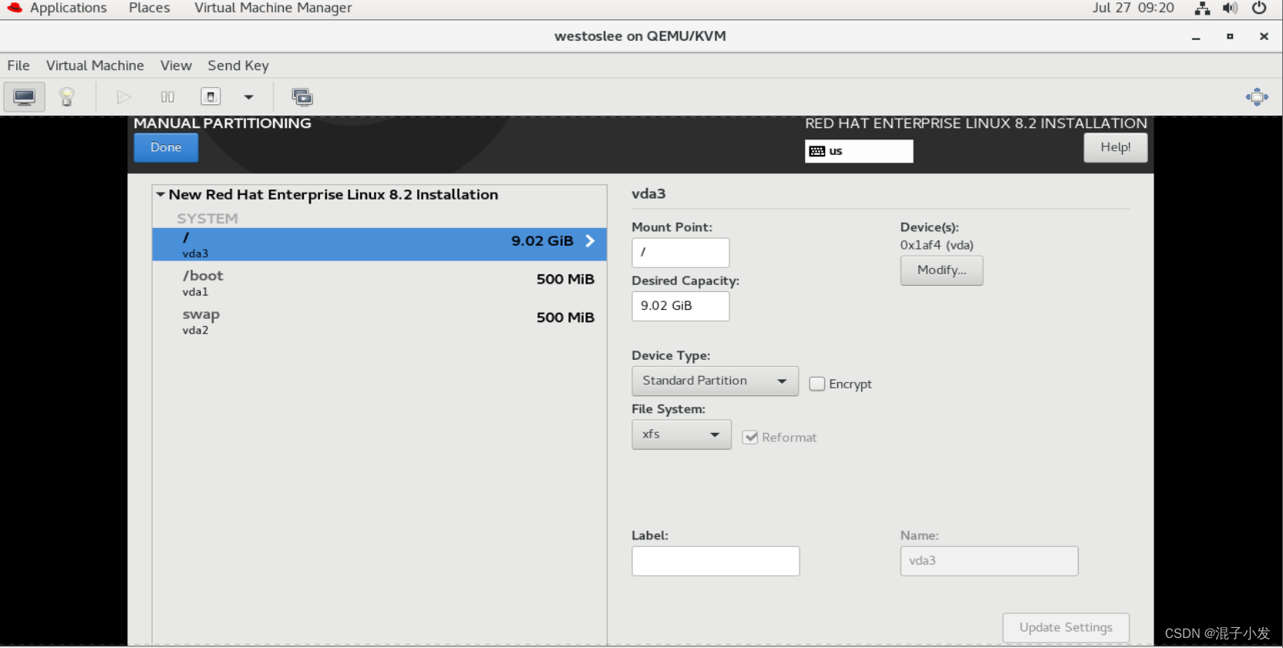Image resolution: width=1283 pixels, height=648 pixels.
Task: Click 500 MiB size of /boot
Action: 565,279
